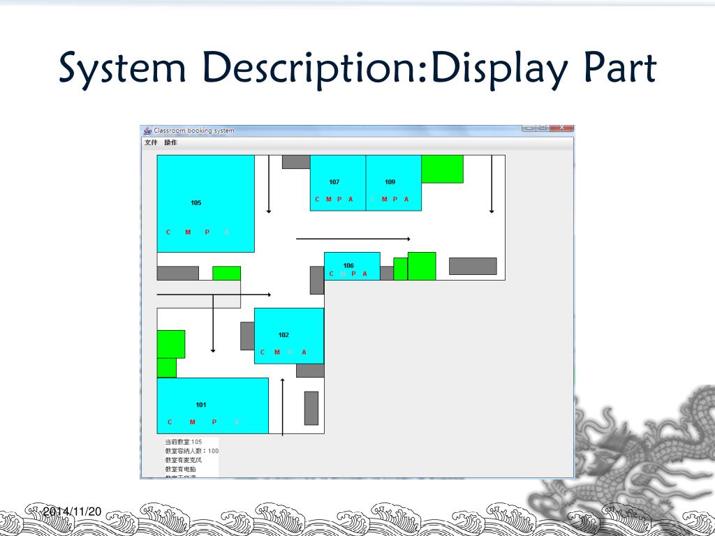715x536 pixels.
Task: Select classroom 107 on the map
Action: point(338,183)
